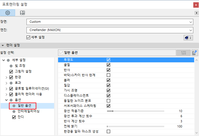This screenshot has height=136, width=199.
Task: Select 효과 in the settings tree
Action: click(18, 83)
